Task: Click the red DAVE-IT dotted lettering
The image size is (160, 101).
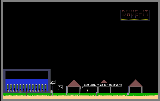Action: 135,13
